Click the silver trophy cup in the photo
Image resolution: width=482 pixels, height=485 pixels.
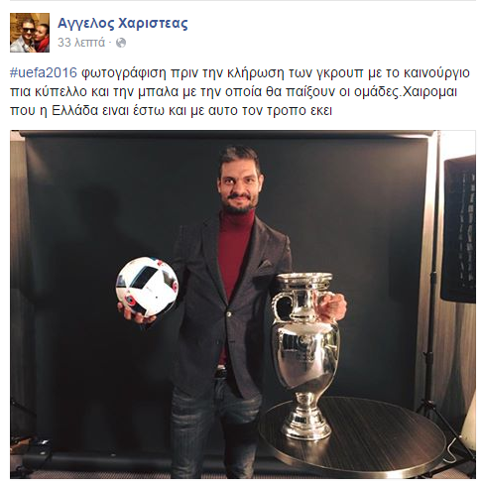pos(305,355)
